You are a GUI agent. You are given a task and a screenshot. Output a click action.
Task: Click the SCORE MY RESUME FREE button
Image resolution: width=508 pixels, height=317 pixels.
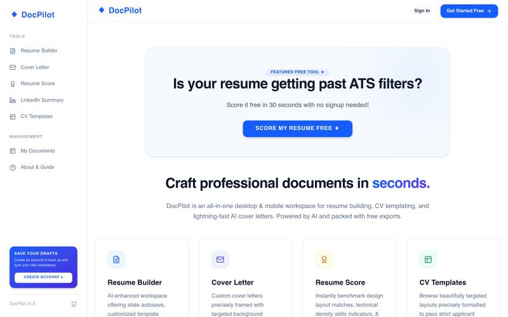click(297, 129)
